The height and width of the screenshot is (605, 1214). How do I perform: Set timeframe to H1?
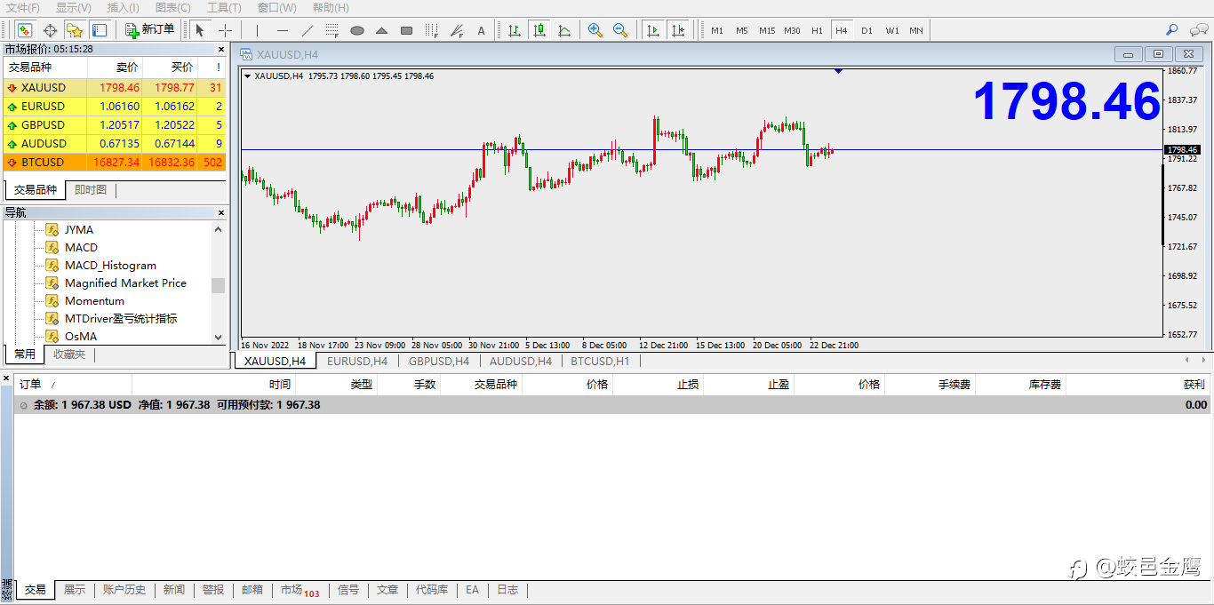[817, 30]
